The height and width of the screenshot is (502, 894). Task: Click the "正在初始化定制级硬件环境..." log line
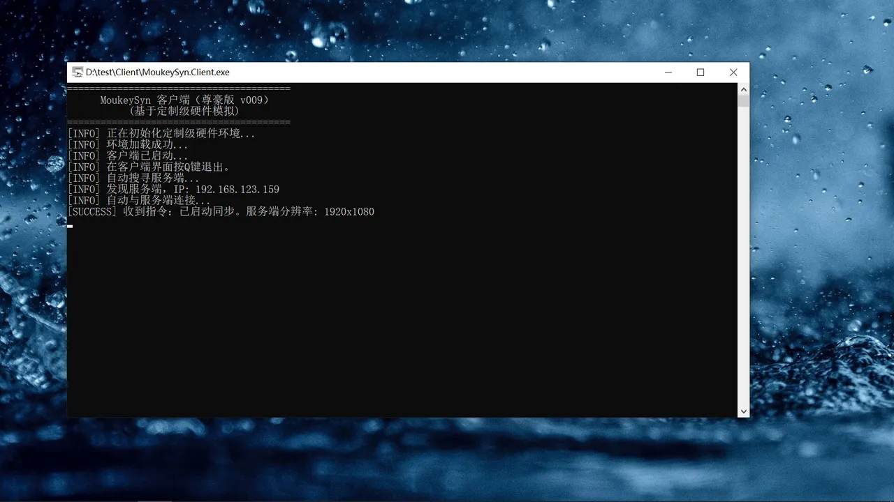click(161, 134)
